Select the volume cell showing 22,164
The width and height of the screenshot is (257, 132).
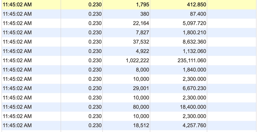(141, 23)
